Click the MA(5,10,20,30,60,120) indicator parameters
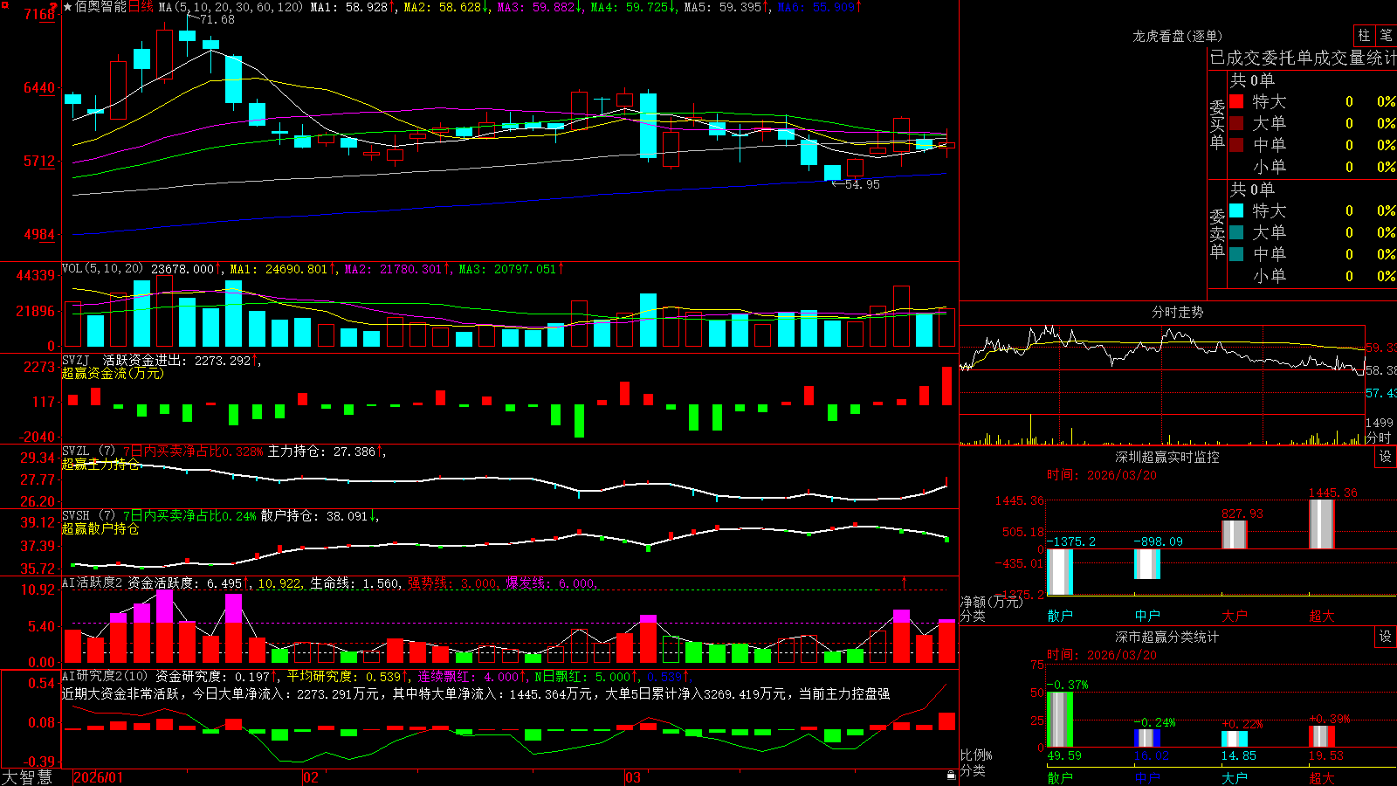 click(x=231, y=7)
